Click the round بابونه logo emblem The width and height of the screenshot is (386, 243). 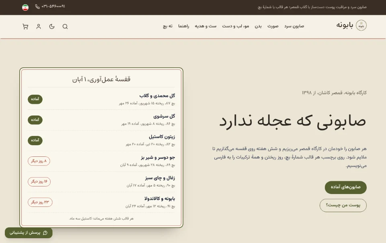(361, 25)
